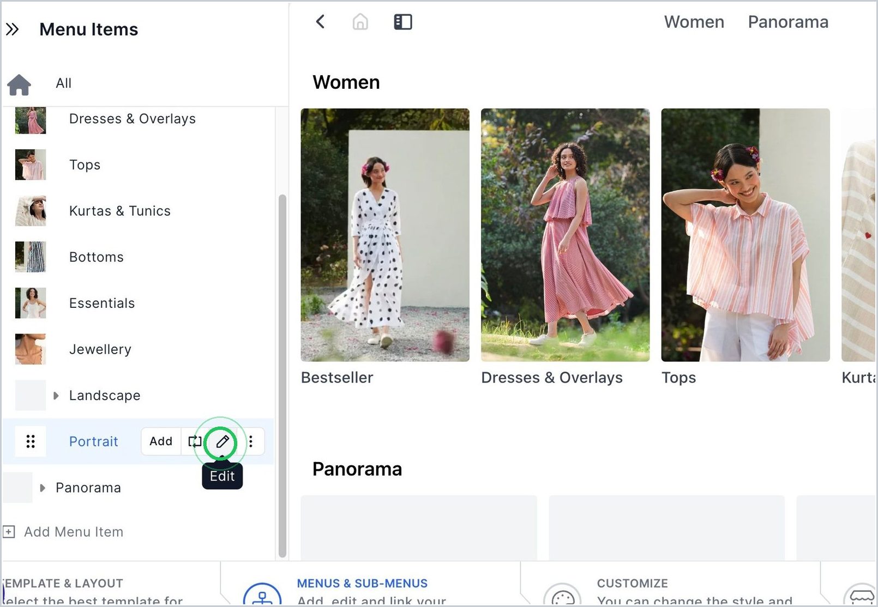Viewport: 878px width, 607px height.
Task: Click the plus icon beside Add Menu Item
Action: pos(9,532)
